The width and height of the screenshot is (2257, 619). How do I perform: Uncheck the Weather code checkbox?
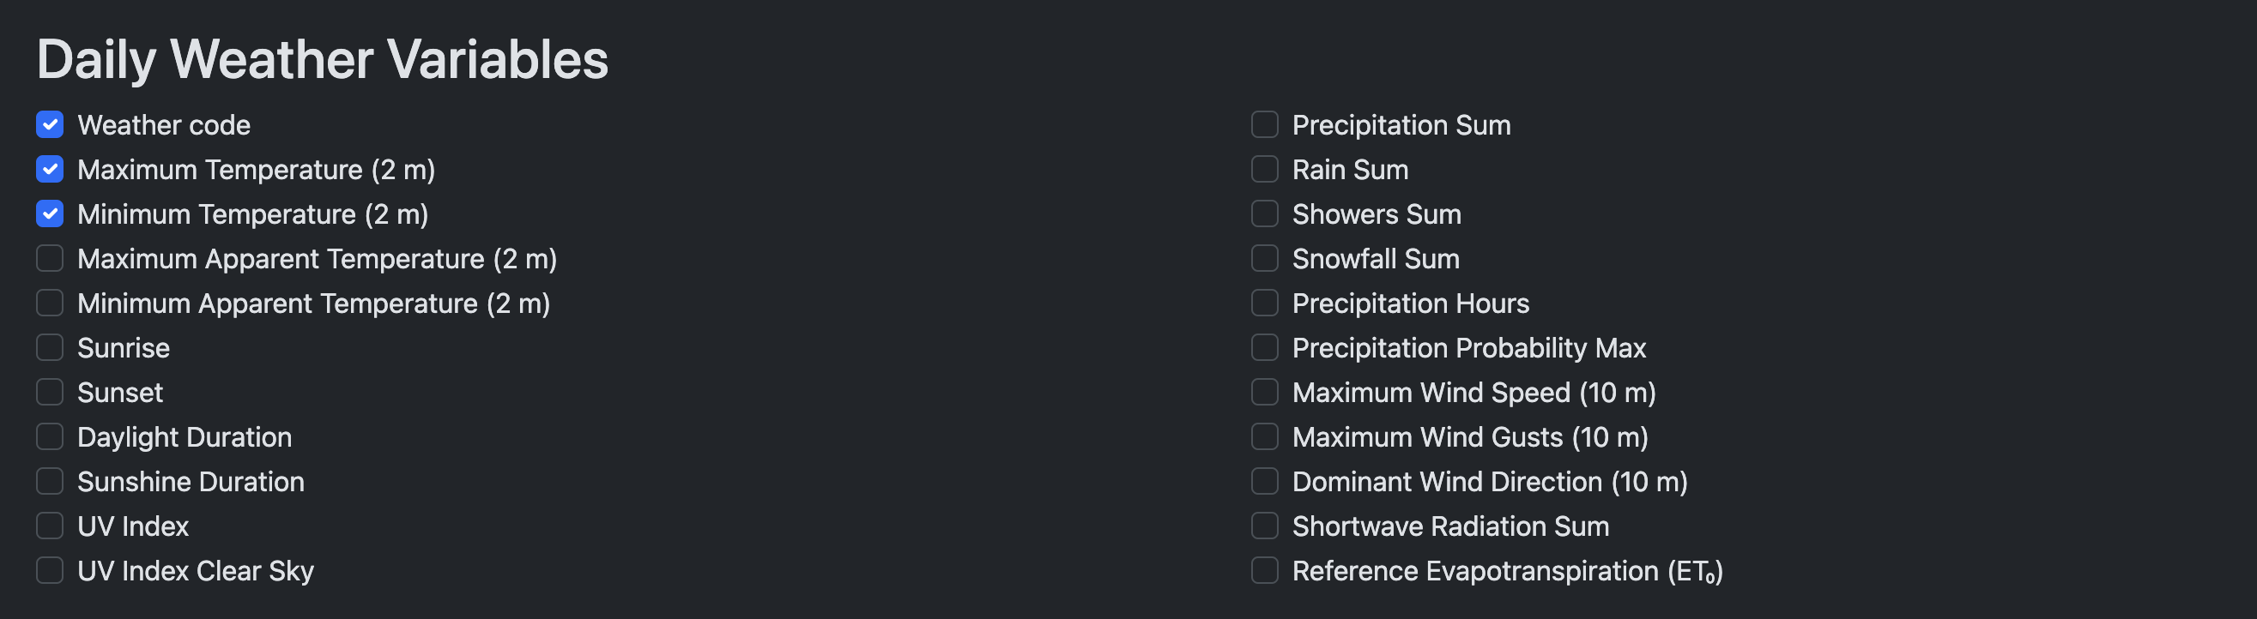[x=50, y=125]
